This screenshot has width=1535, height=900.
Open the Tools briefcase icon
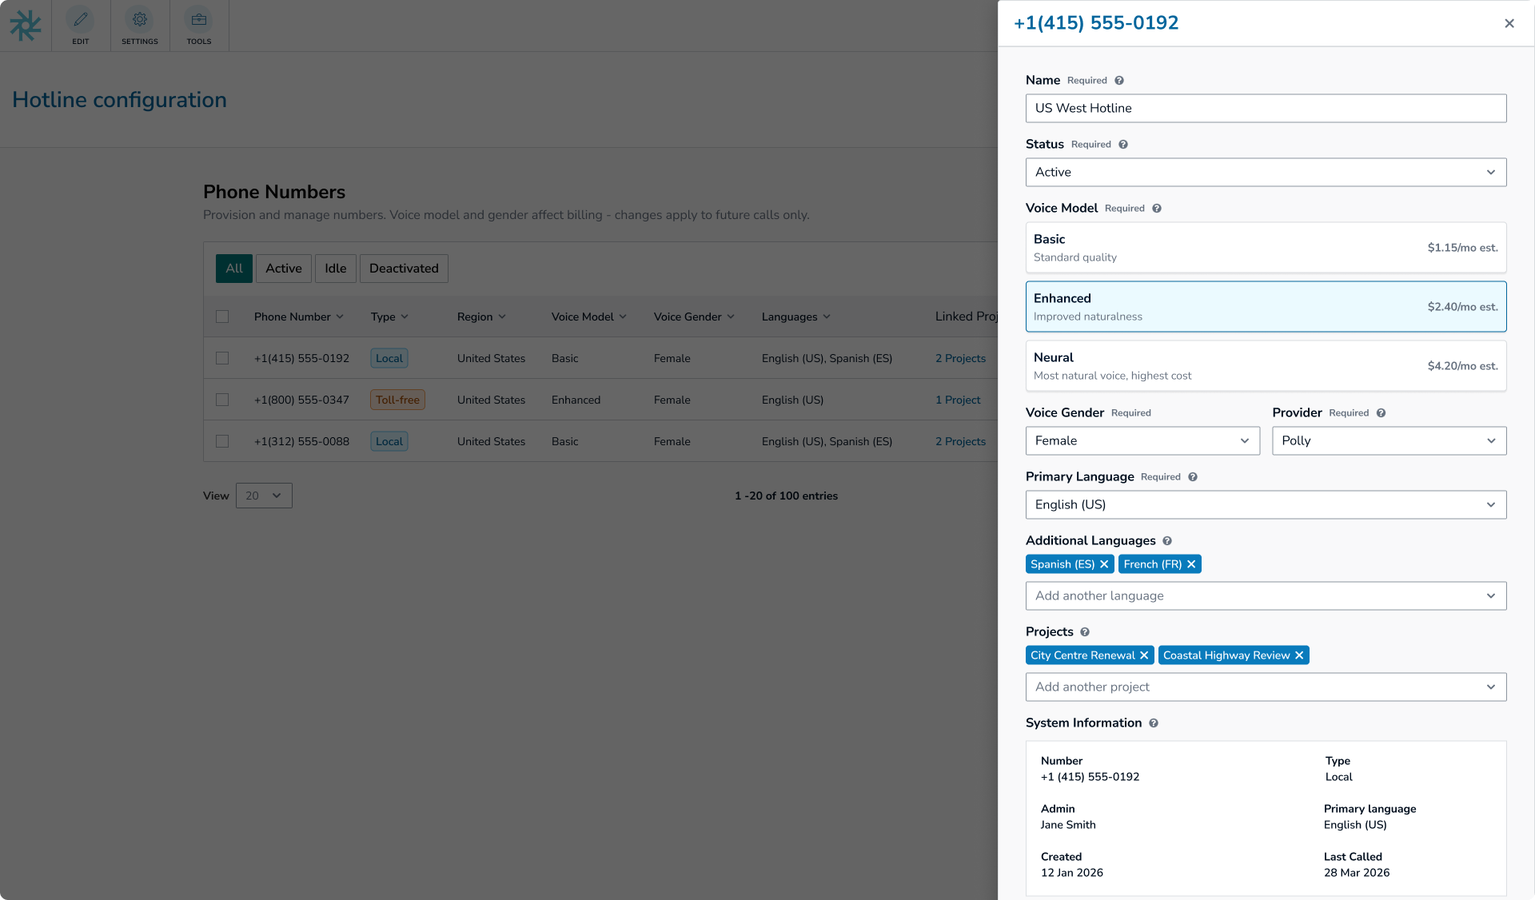199,20
